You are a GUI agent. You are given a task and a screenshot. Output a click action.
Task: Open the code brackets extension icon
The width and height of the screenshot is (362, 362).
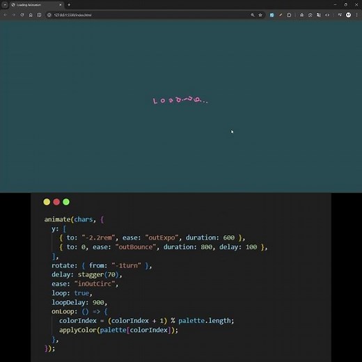pos(327,15)
